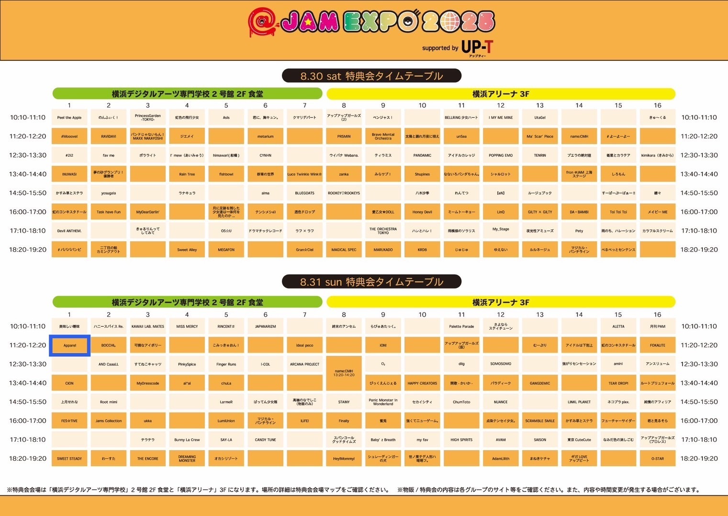
Task: Select the Task have Fun cell
Action: coord(109,212)
